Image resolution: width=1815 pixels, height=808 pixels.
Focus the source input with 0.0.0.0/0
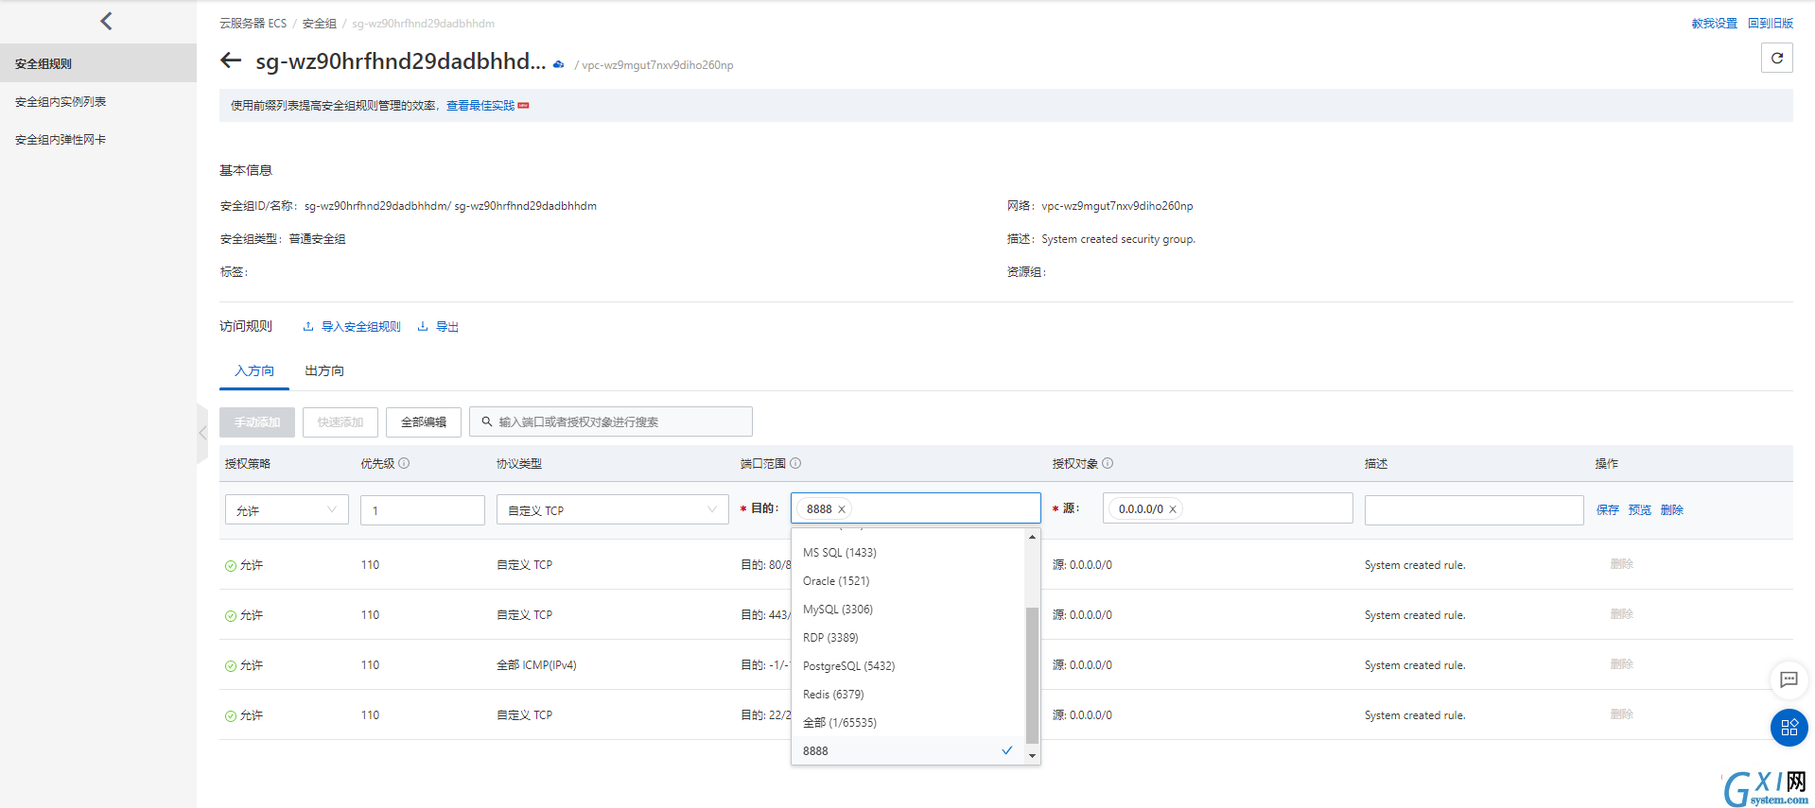(x=1228, y=508)
